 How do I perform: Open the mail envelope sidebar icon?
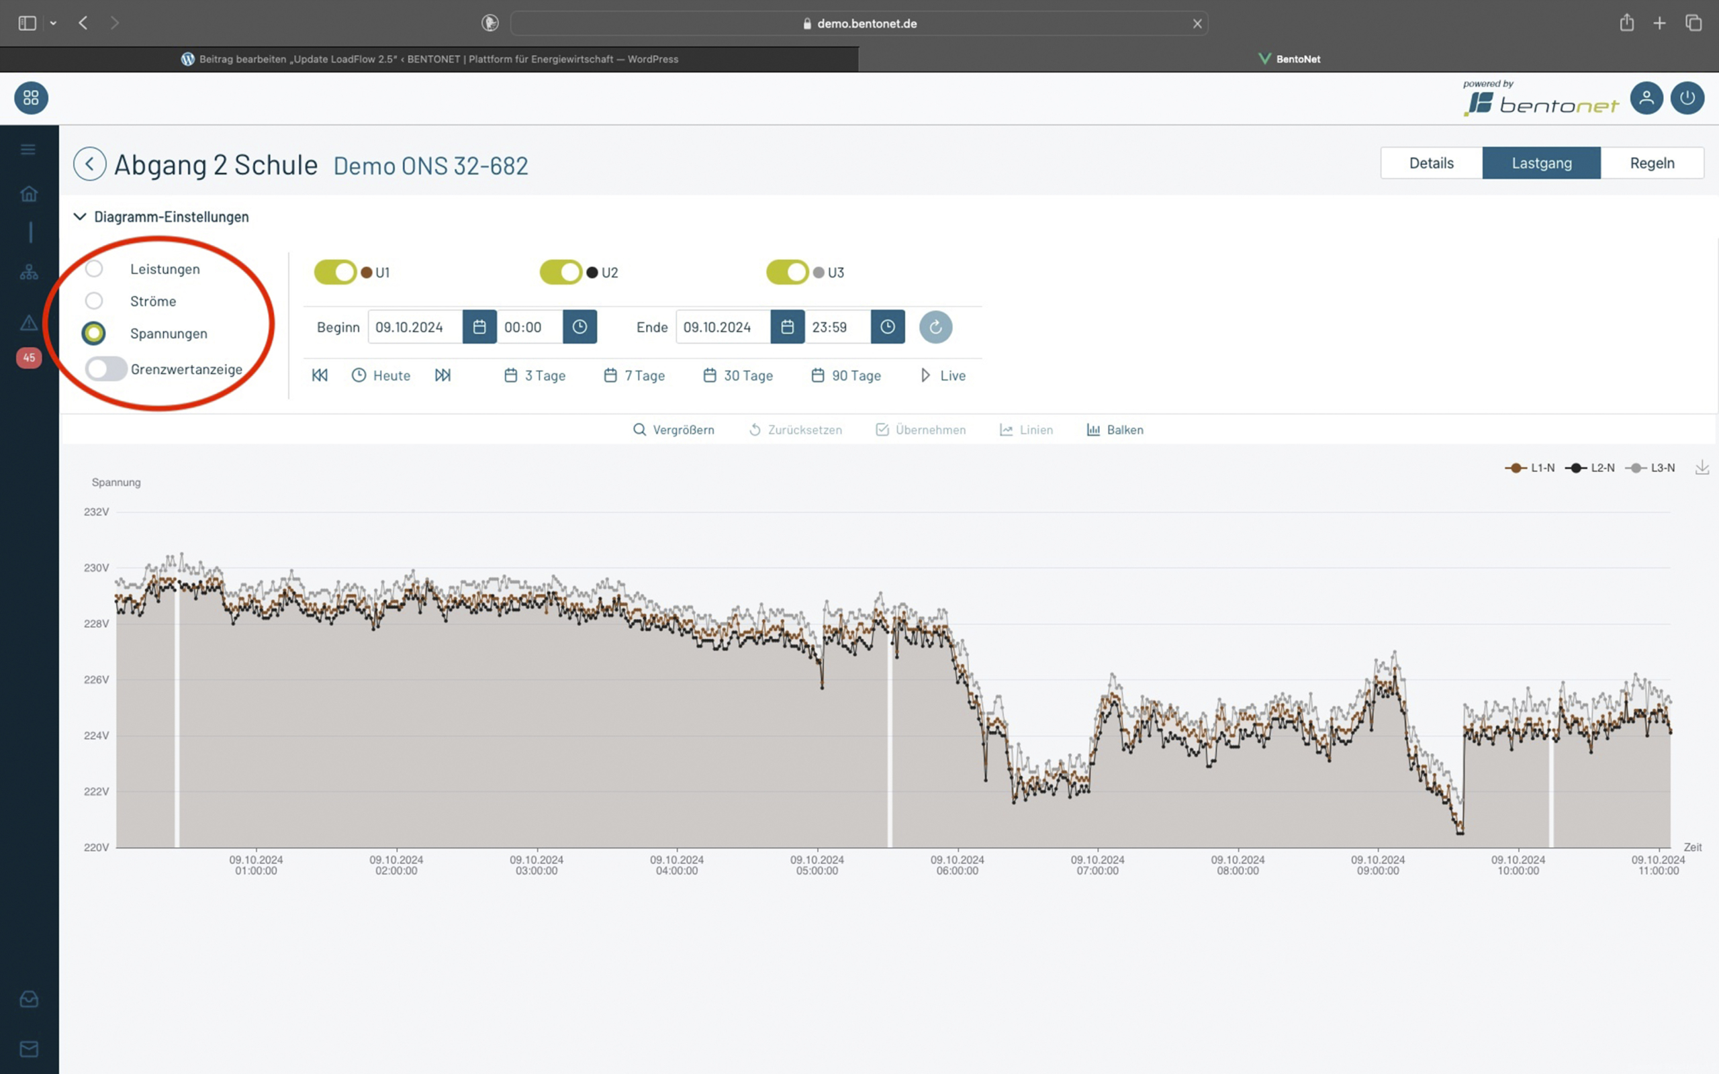29,1049
